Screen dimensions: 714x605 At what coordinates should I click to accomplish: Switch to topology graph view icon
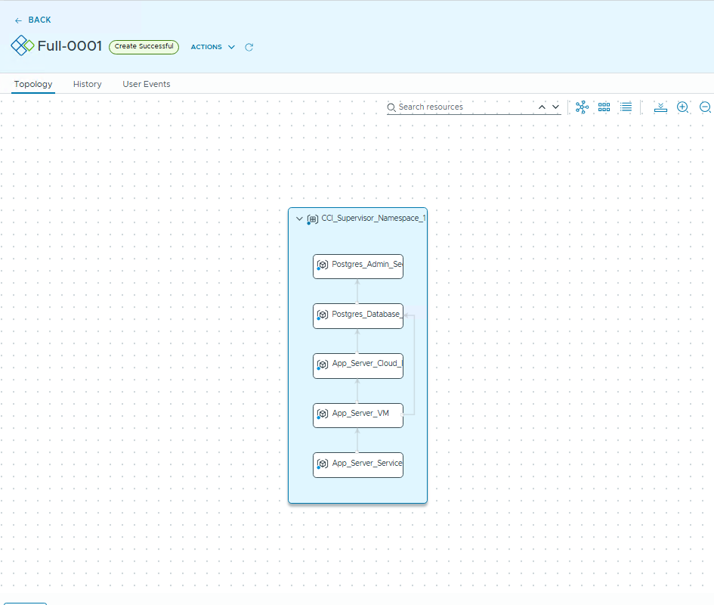pyautogui.click(x=582, y=107)
